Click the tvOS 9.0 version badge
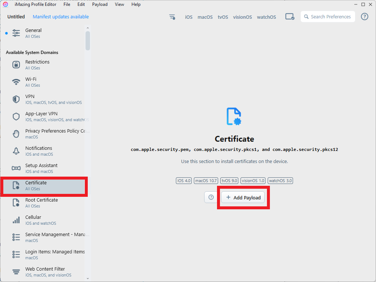This screenshot has width=376, height=282. [229, 181]
